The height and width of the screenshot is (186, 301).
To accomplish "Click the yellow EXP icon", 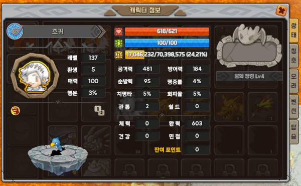I will pyautogui.click(x=119, y=55).
